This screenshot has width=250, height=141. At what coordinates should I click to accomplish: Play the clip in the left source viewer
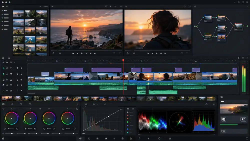click(82, 53)
